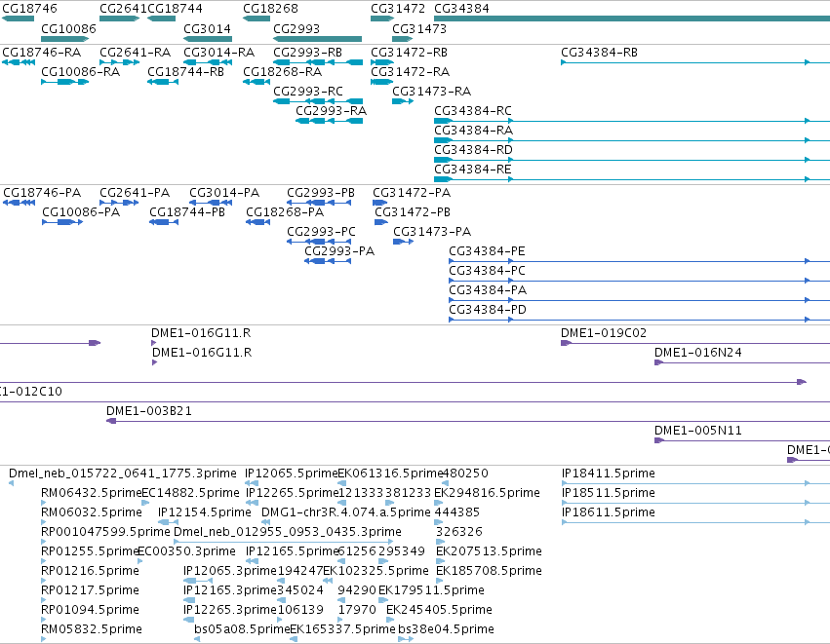This screenshot has width=830, height=644.
Task: Select protein label CG31473-PA
Action: pos(432,232)
